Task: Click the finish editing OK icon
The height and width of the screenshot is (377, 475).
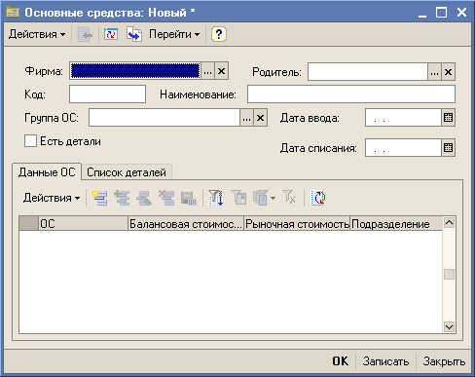Action: [188, 198]
